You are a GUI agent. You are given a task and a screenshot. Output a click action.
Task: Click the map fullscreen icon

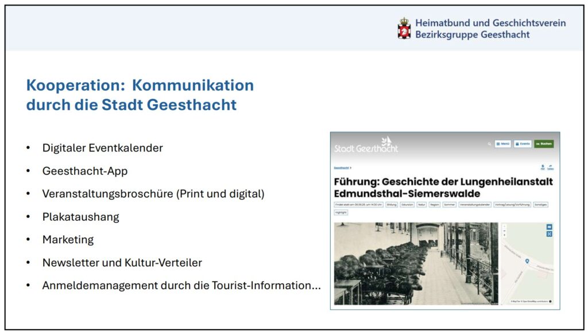click(x=550, y=234)
